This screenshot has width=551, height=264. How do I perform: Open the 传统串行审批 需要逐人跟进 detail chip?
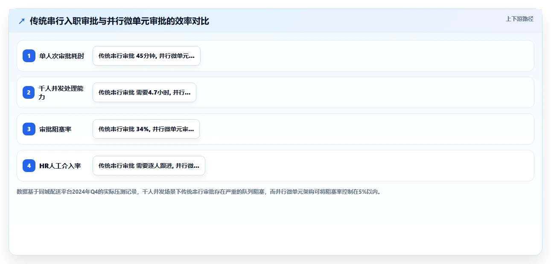pyautogui.click(x=149, y=166)
